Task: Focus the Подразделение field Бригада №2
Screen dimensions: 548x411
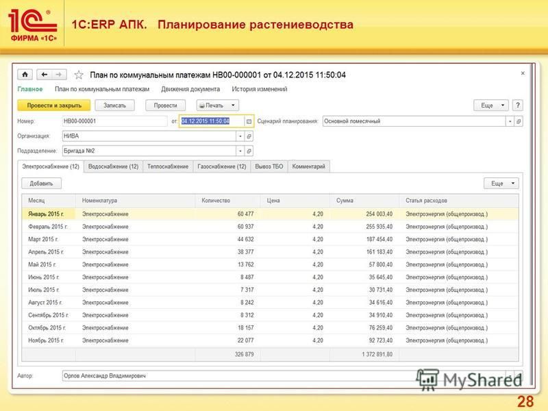Action: pos(149,151)
